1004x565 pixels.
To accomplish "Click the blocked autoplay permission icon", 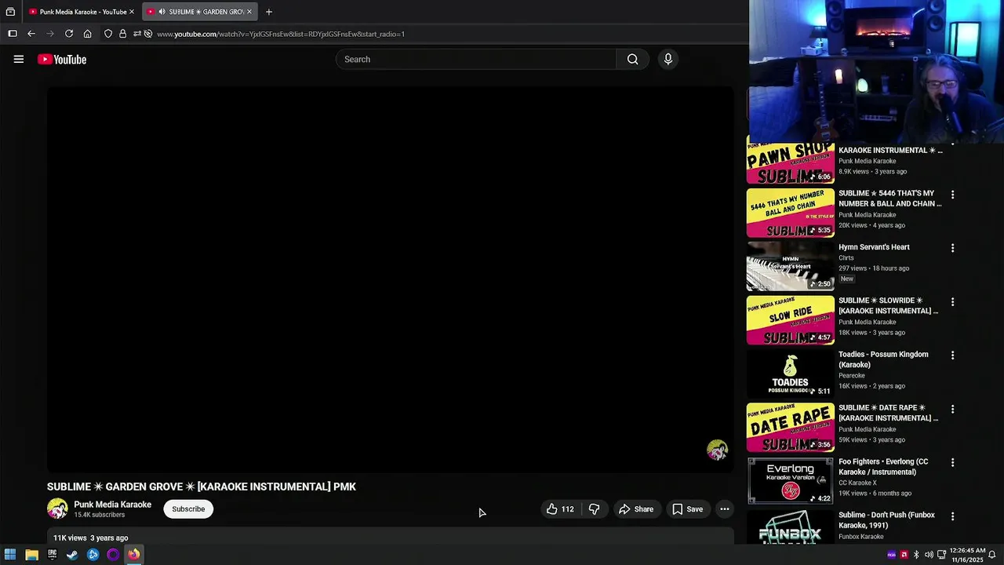I will pos(148,34).
